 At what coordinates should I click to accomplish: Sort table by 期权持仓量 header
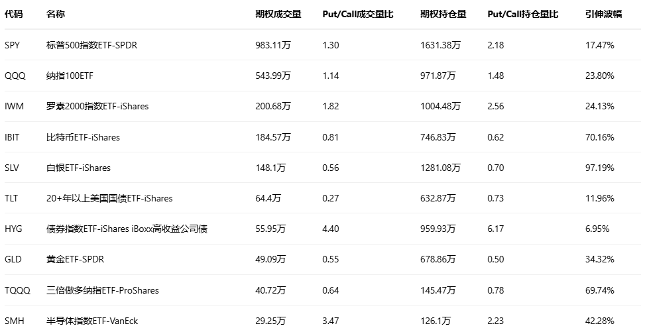coord(443,15)
